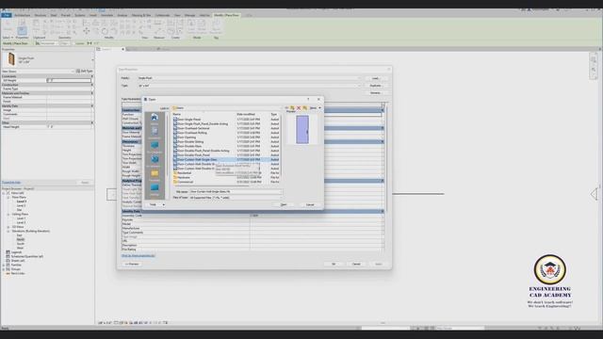Select Door-Double-Sliding file

click(190, 142)
